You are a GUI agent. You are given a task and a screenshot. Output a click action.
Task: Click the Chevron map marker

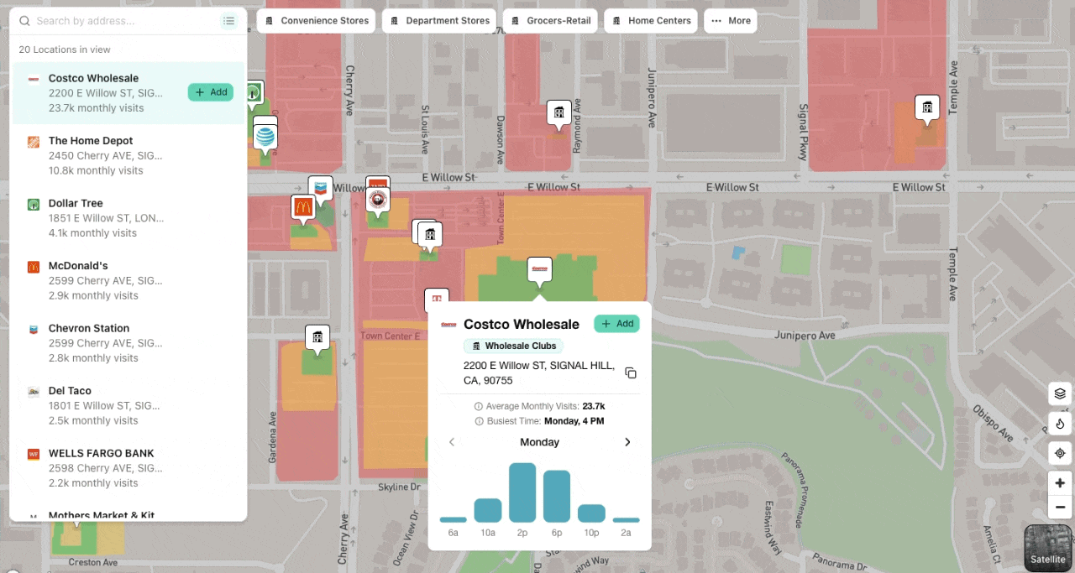(x=320, y=189)
